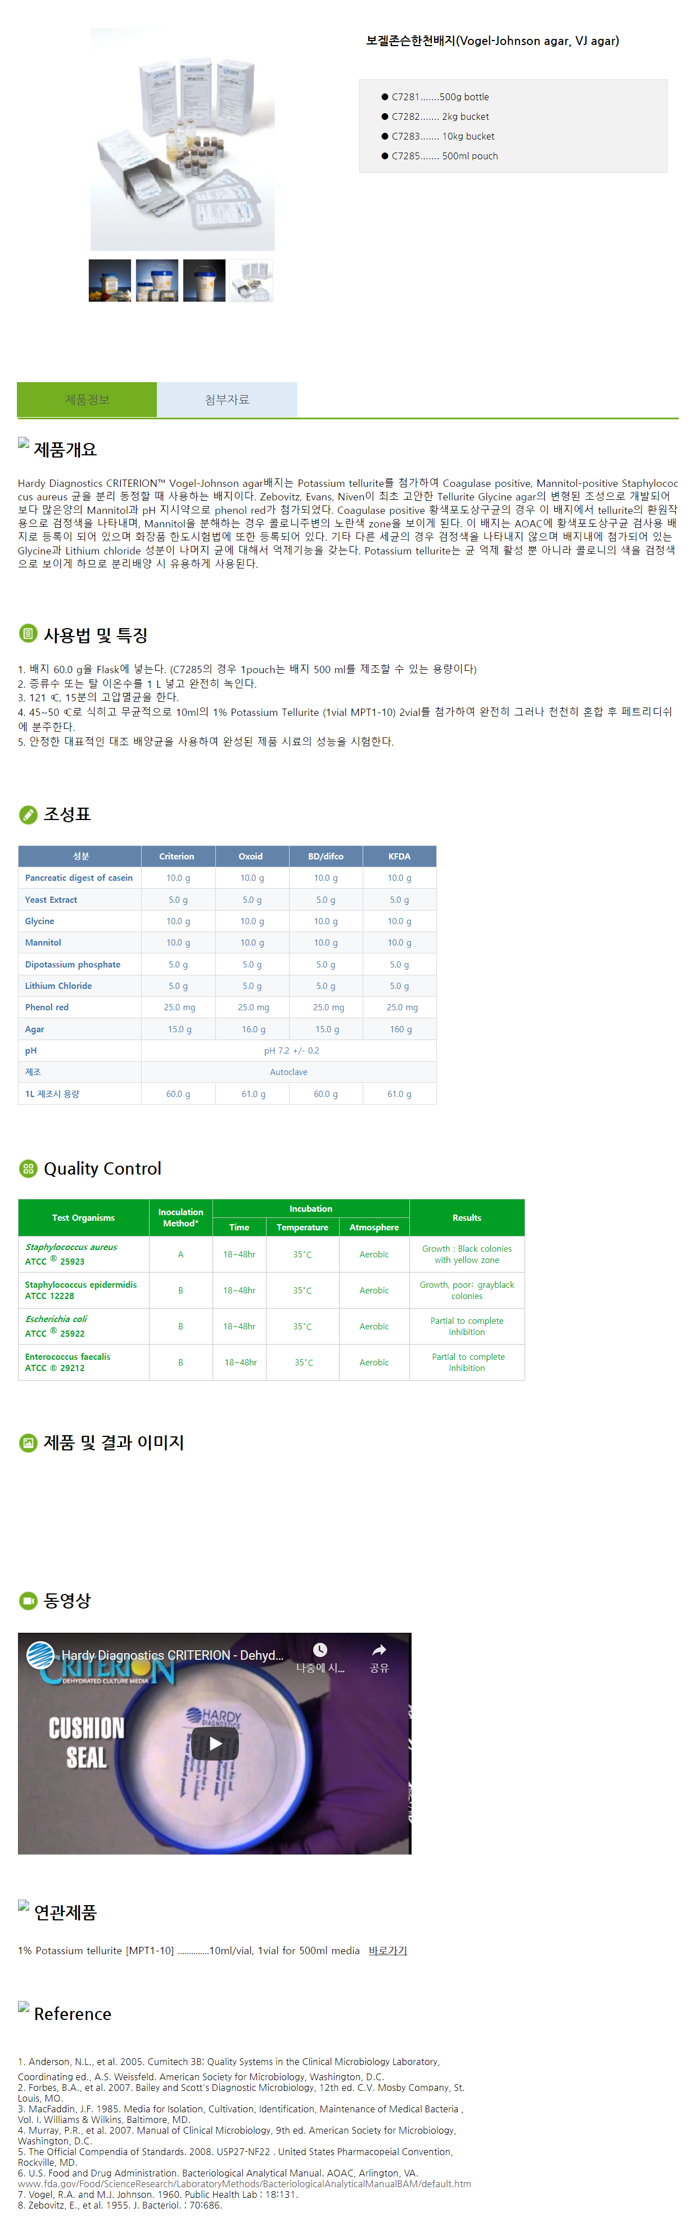The width and height of the screenshot is (700, 2235).
Task: Click the broken image icon beside 제품개요
Action: tap(24, 442)
